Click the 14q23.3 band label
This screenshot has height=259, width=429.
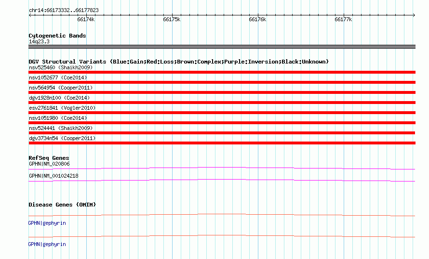click(39, 41)
